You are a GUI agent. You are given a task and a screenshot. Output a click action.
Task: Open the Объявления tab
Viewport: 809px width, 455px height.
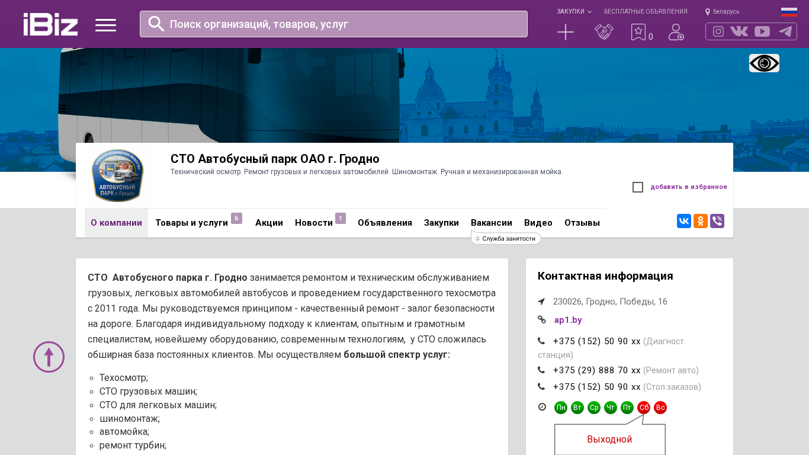click(x=385, y=223)
